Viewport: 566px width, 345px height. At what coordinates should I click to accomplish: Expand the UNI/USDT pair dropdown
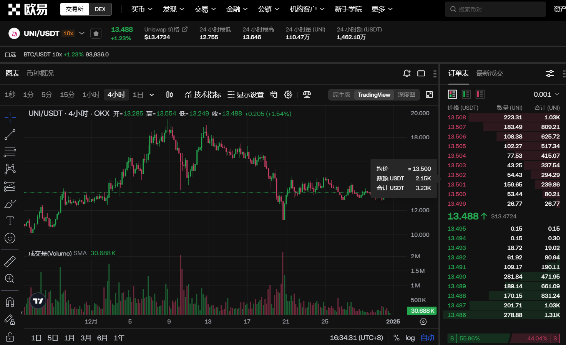coord(82,33)
